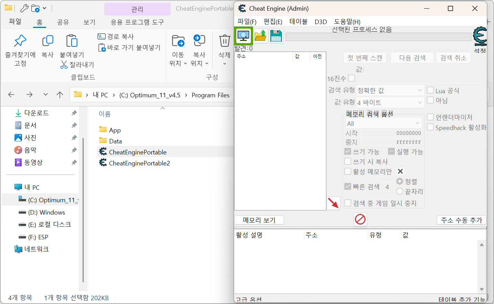Click 경로 복사 in Explorer ribbon
494x304 pixels.
click(x=116, y=36)
